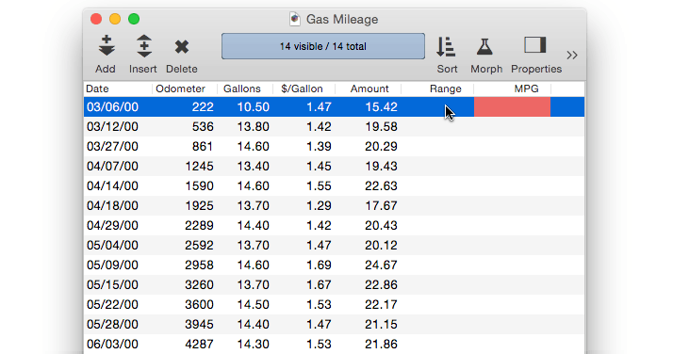
Task: Click odometer value 536
Action: (x=203, y=126)
